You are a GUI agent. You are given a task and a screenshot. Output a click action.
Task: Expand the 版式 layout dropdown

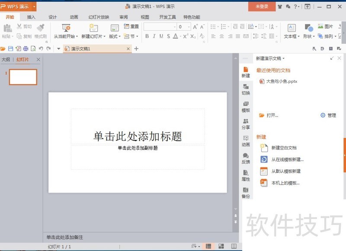(119, 36)
